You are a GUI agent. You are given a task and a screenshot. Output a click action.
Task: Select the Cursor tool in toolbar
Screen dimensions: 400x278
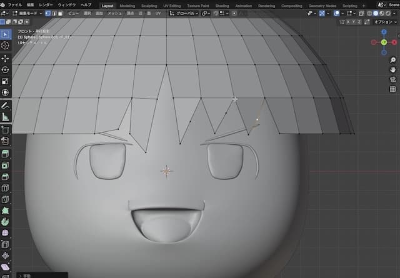[x=6, y=46]
